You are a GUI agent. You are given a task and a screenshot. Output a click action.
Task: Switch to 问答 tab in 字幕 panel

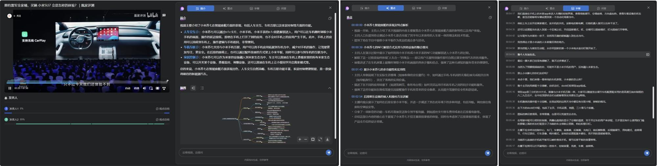pos(601,9)
